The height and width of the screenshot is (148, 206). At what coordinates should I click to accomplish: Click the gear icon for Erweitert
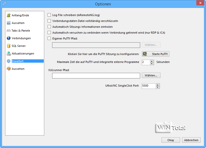pyautogui.click(x=9, y=61)
